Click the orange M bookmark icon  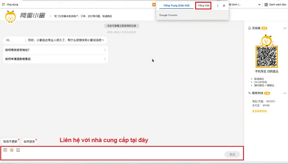pyautogui.click(x=154, y=5)
